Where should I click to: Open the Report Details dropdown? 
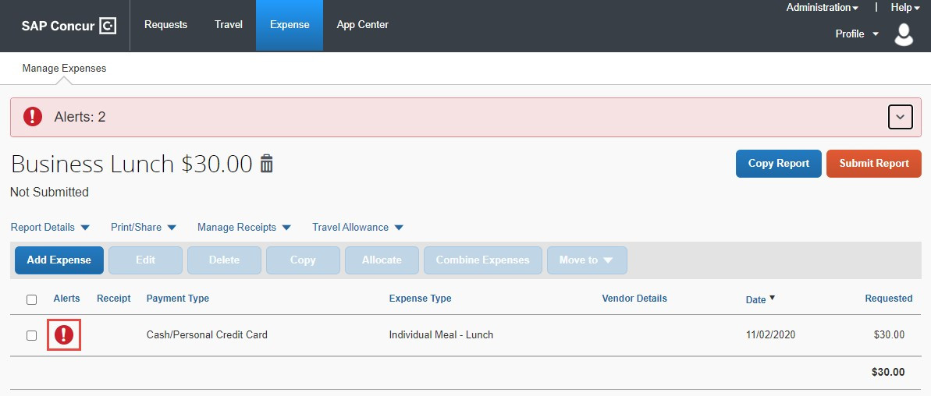50,228
